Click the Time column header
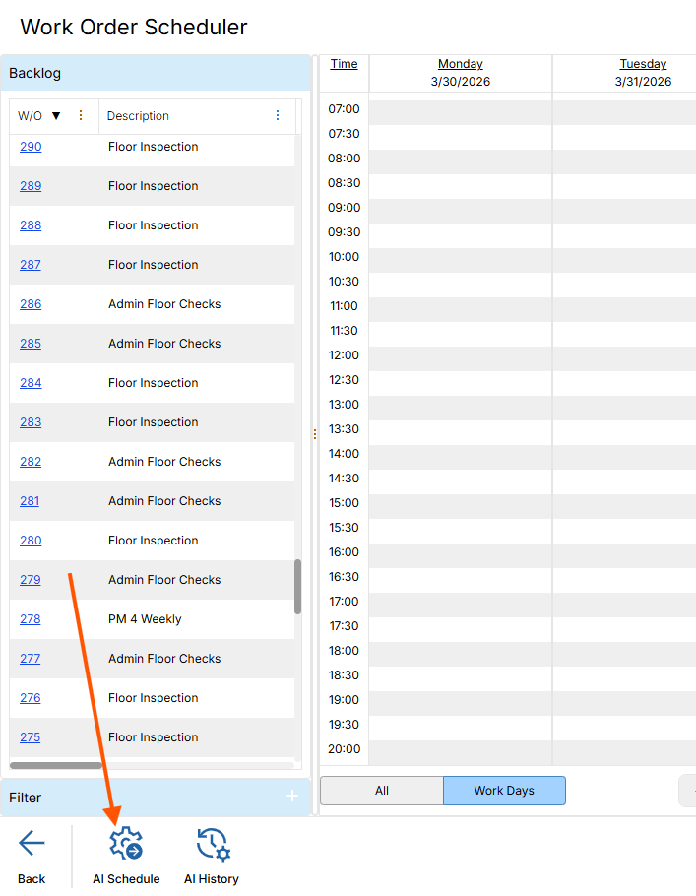This screenshot has width=696, height=896. click(x=344, y=64)
